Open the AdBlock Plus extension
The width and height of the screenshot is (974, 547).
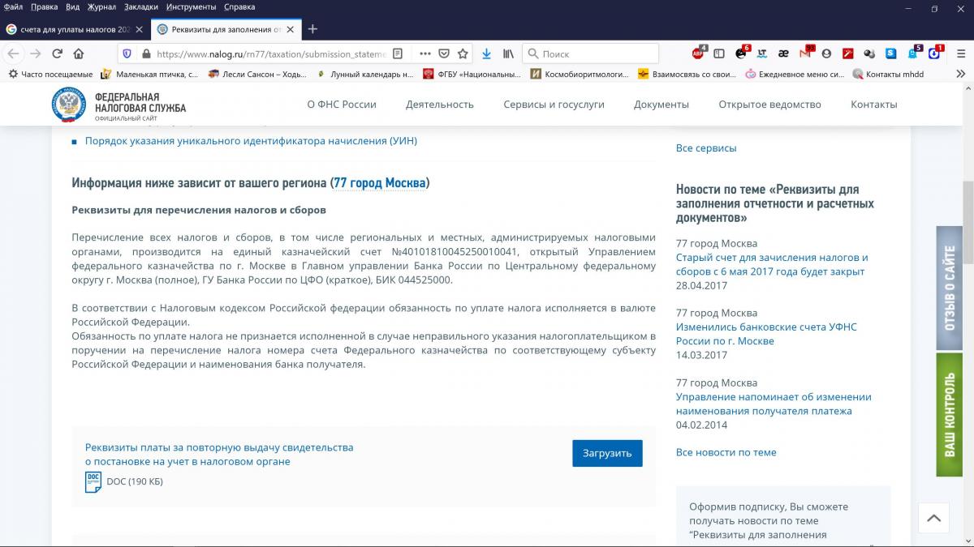coord(698,53)
